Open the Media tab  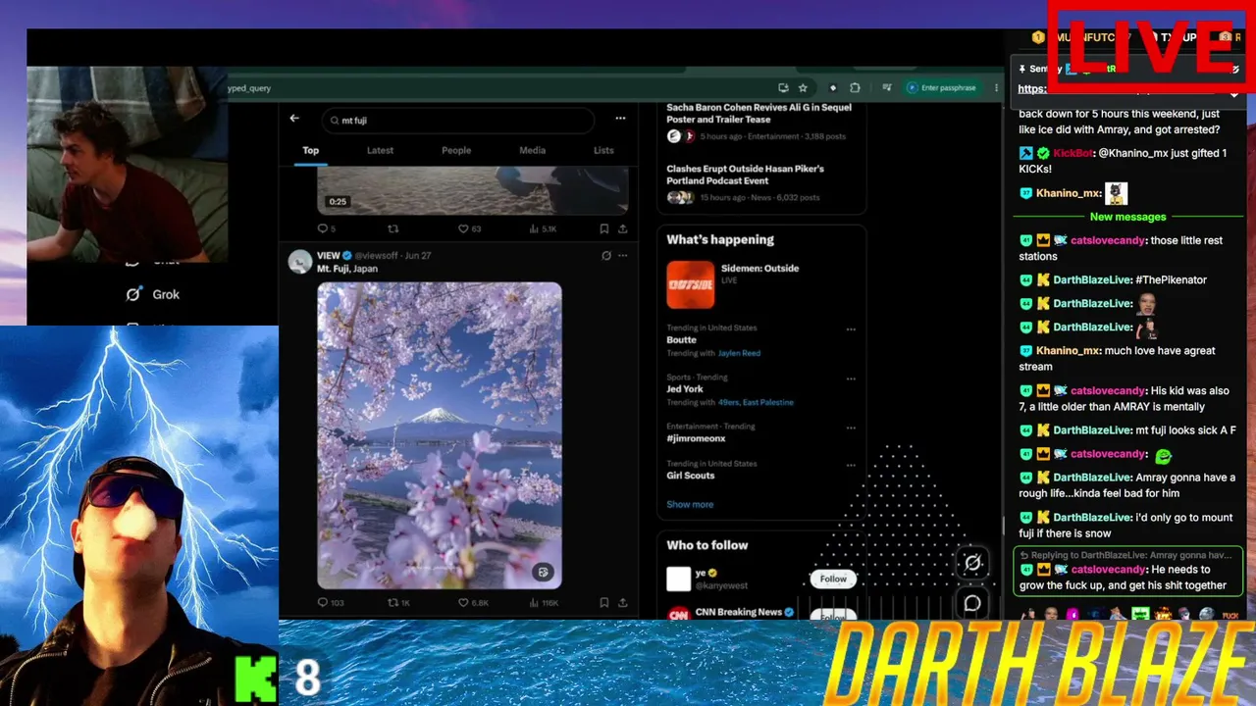coord(532,150)
